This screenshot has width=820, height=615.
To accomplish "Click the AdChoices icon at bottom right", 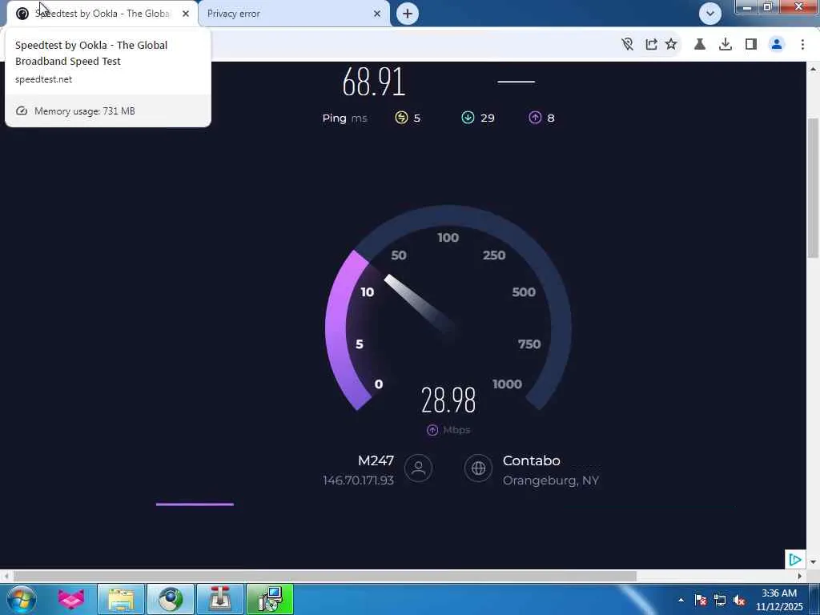I will (x=795, y=560).
